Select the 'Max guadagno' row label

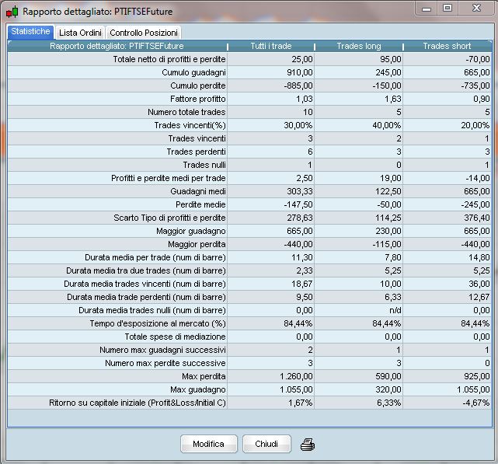click(198, 389)
